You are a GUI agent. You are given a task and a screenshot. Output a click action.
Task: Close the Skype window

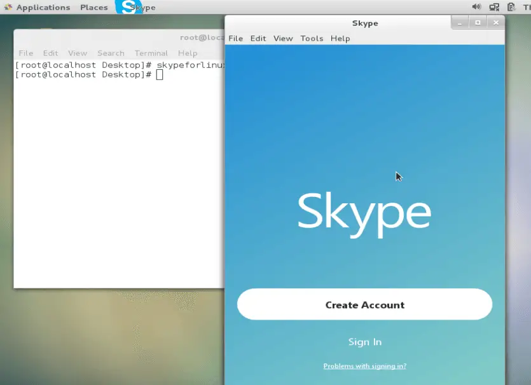pos(496,23)
